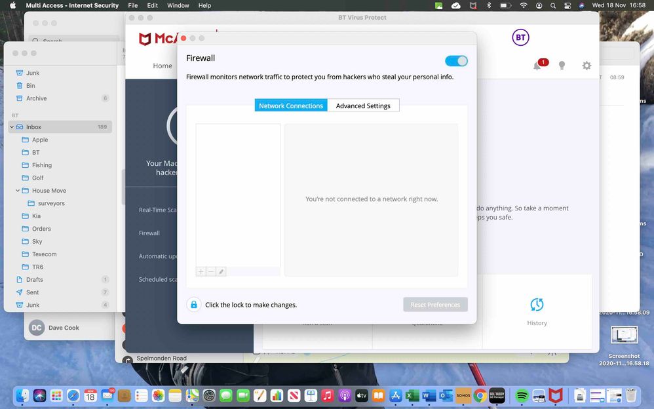
Task: Collapse the House Move folder
Action: coord(18,191)
